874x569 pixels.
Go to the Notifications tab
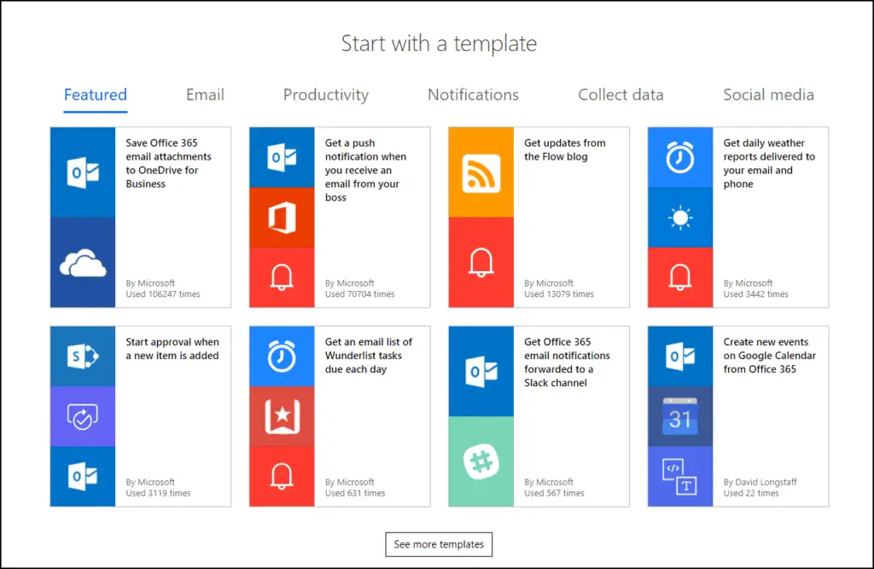click(x=473, y=95)
